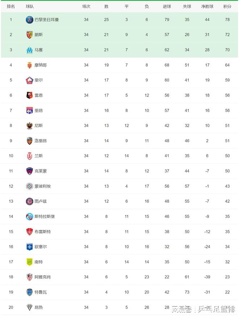Screen dimensions: 239x316
Task: Click the Monaco club crest
Action: point(29,65)
